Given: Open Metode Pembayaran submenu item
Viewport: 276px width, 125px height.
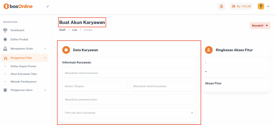Looking at the screenshot, I should (x=23, y=82).
